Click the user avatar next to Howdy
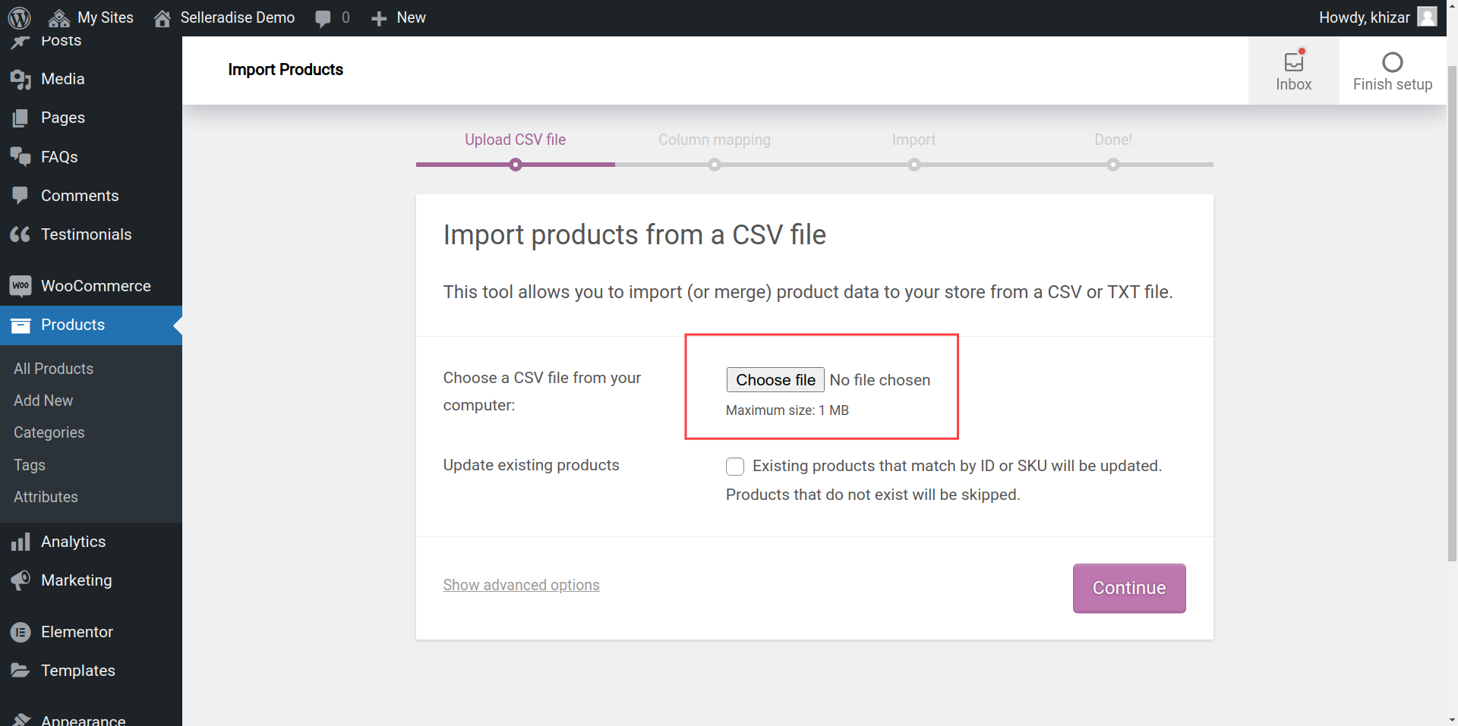 (x=1427, y=17)
